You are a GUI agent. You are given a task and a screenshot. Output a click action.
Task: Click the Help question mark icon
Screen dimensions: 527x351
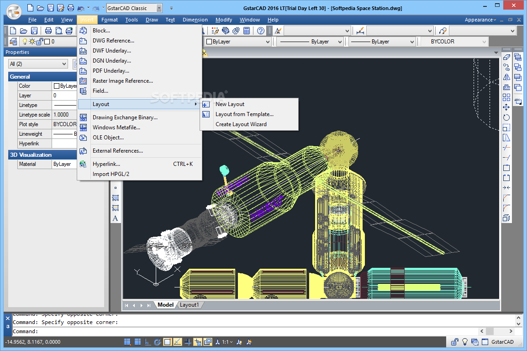(x=260, y=31)
